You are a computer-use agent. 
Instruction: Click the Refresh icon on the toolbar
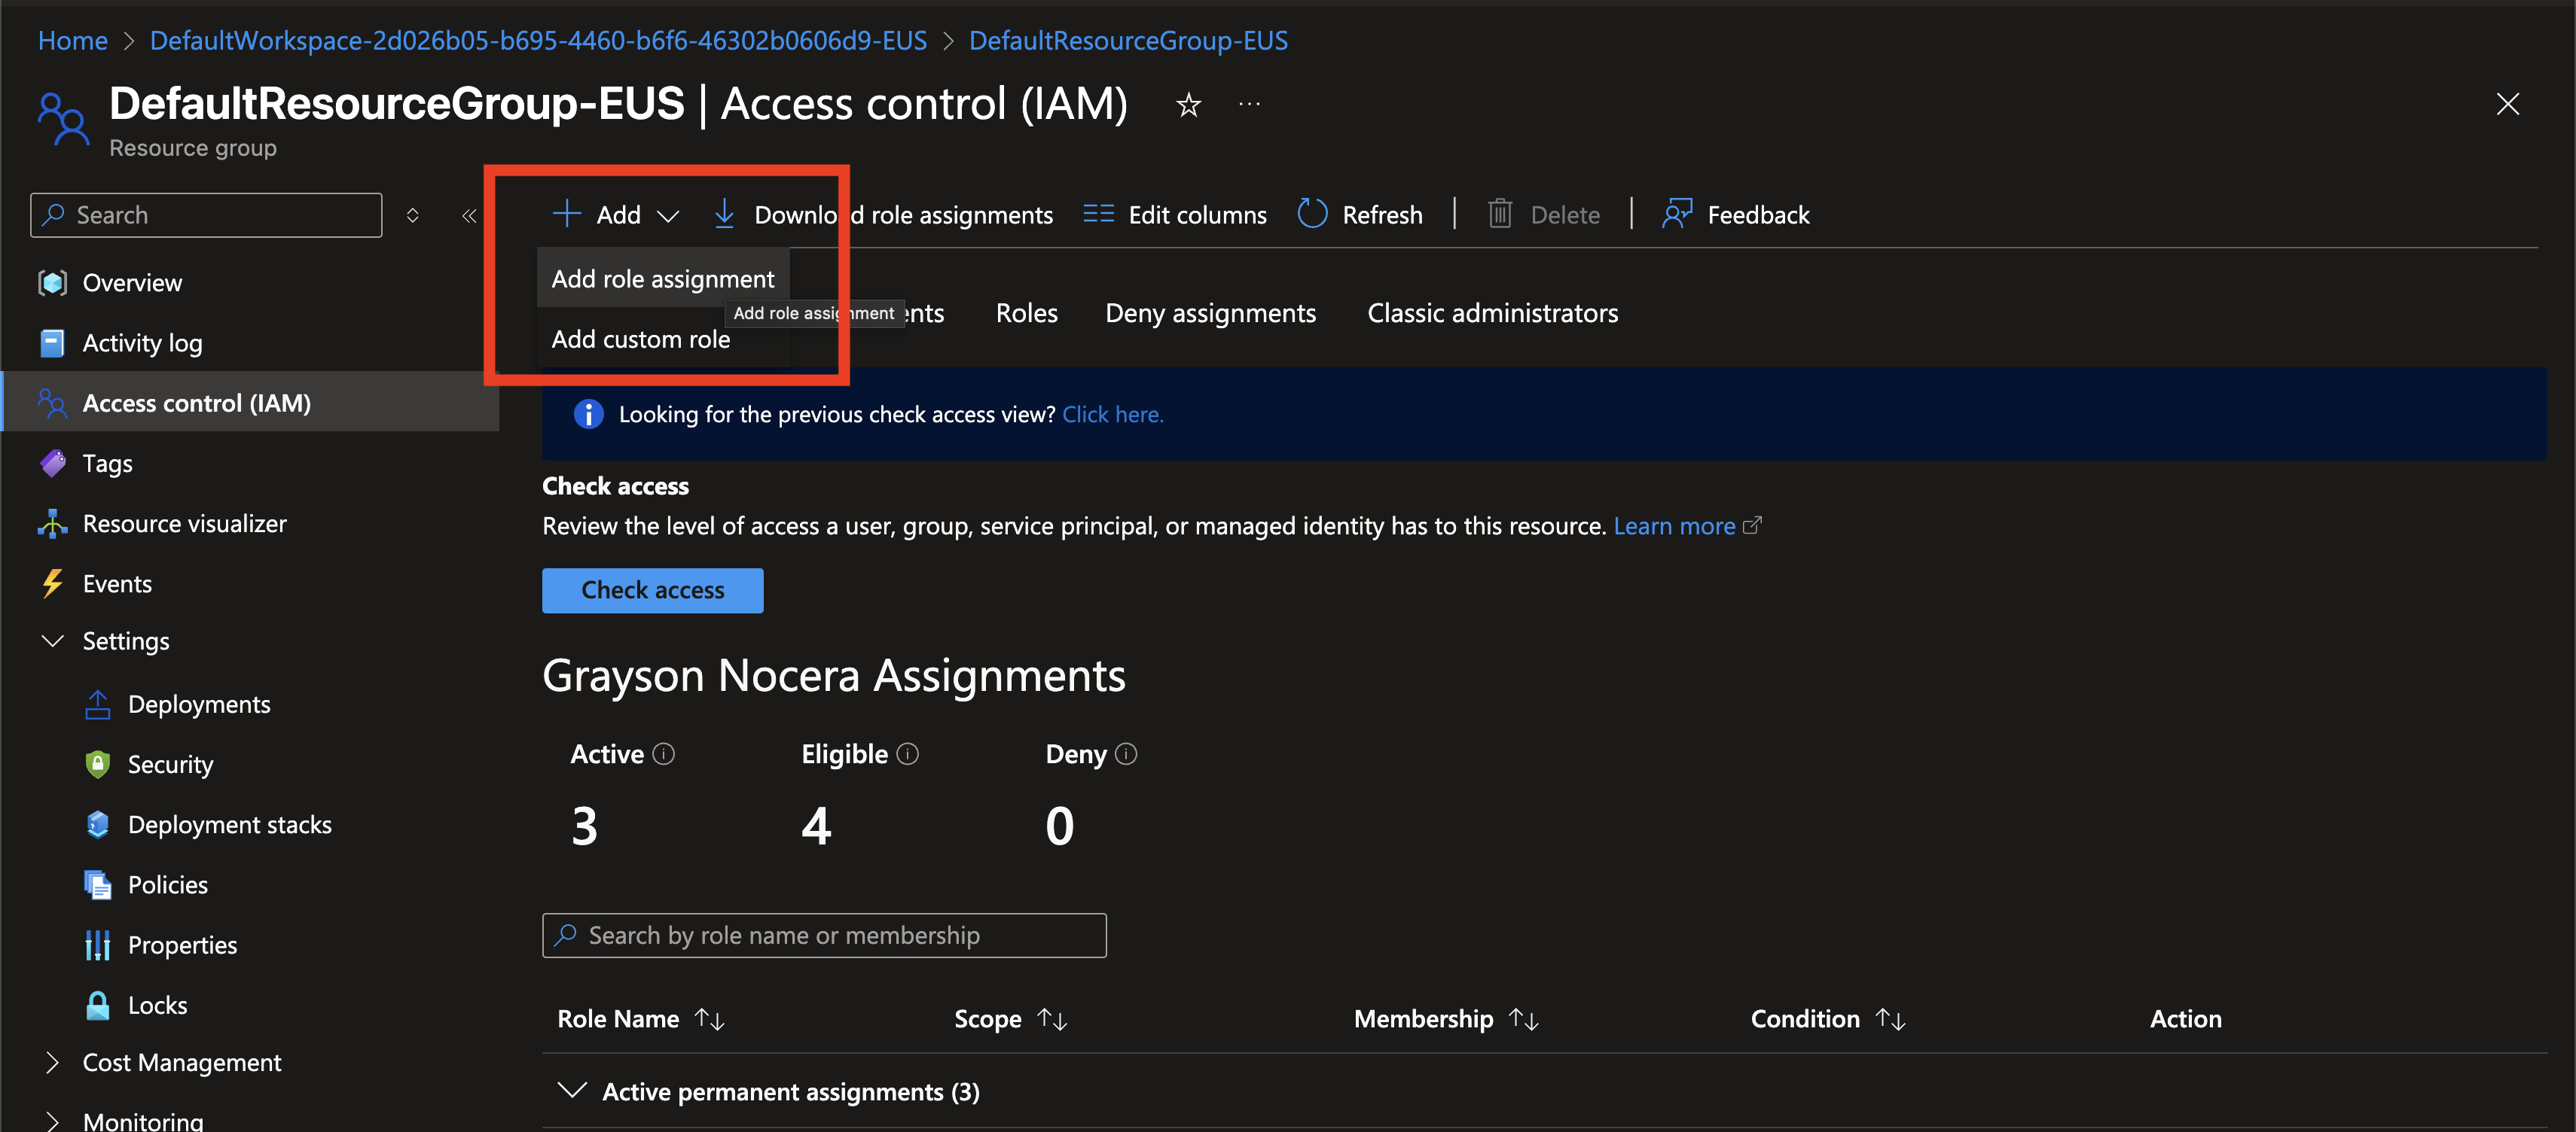click(1311, 214)
